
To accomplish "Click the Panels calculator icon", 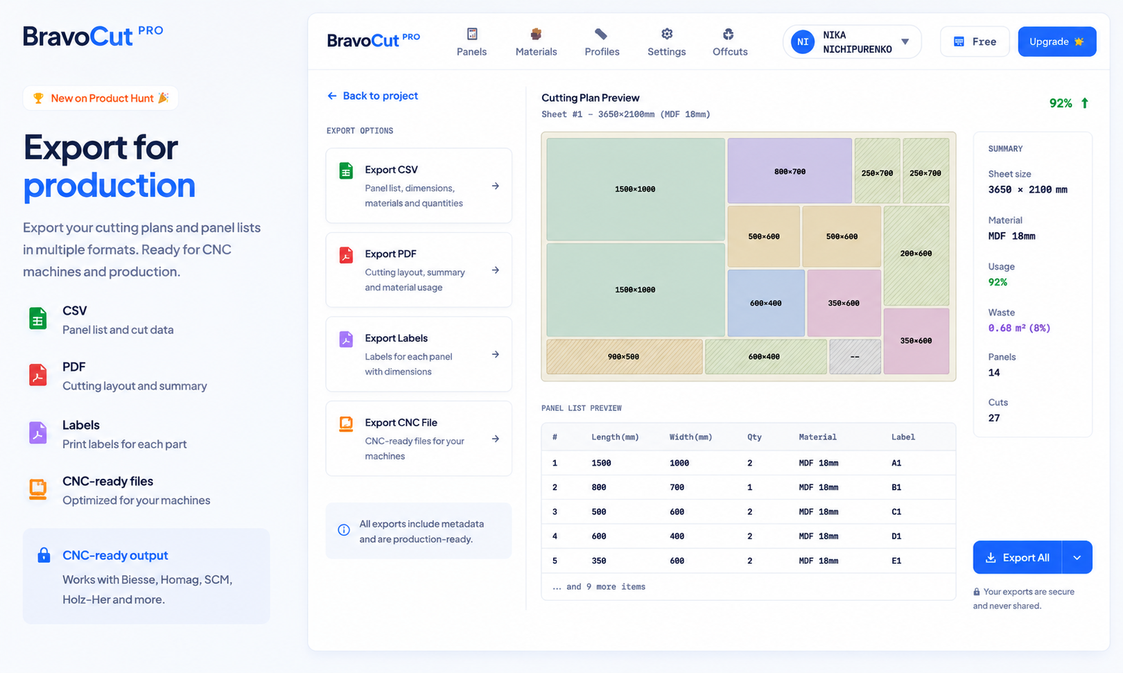I will [x=472, y=34].
